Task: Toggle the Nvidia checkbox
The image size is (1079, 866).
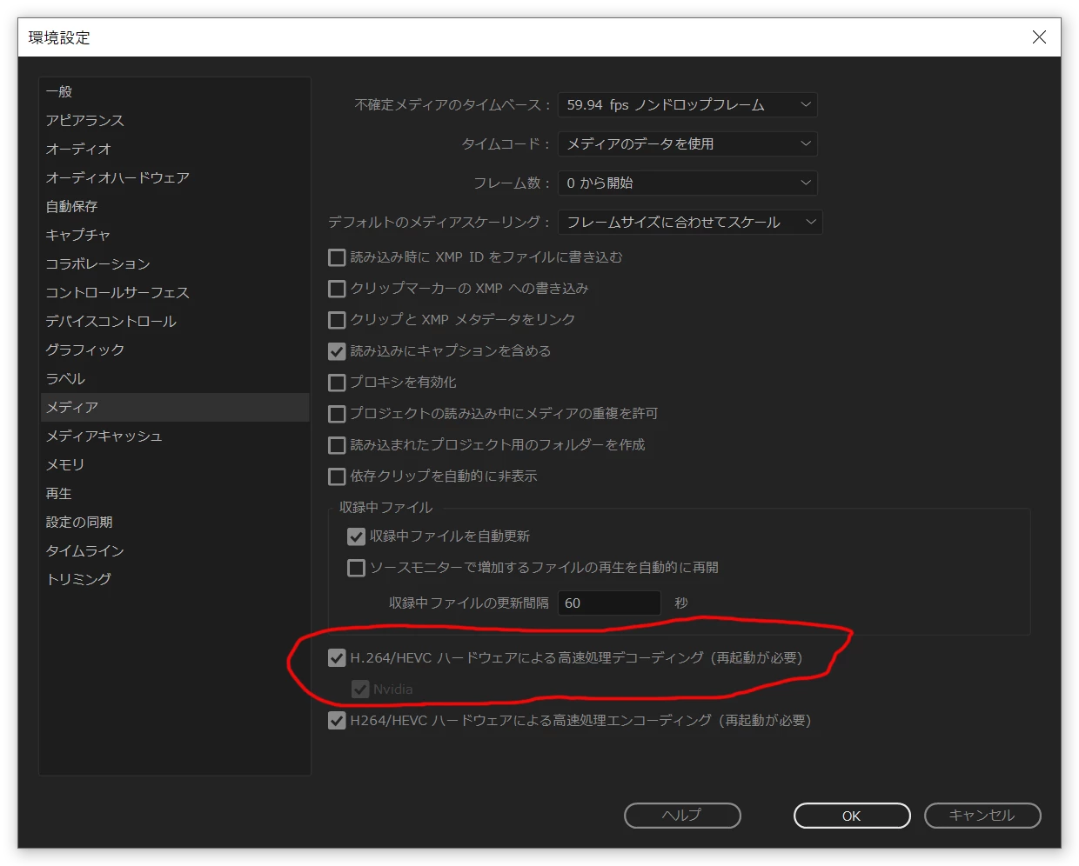Action: 360,689
